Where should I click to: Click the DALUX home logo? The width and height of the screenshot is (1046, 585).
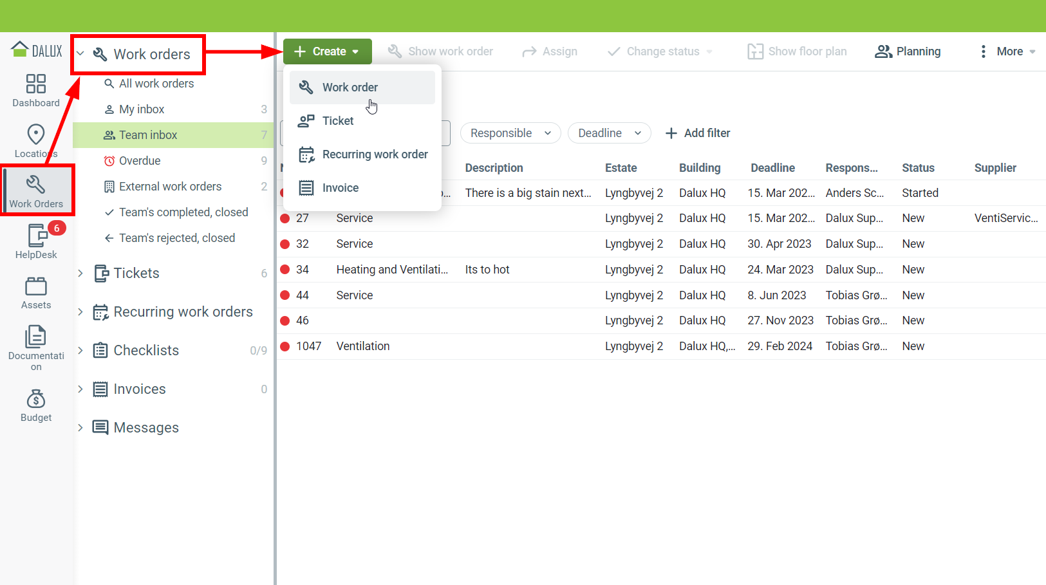point(37,50)
